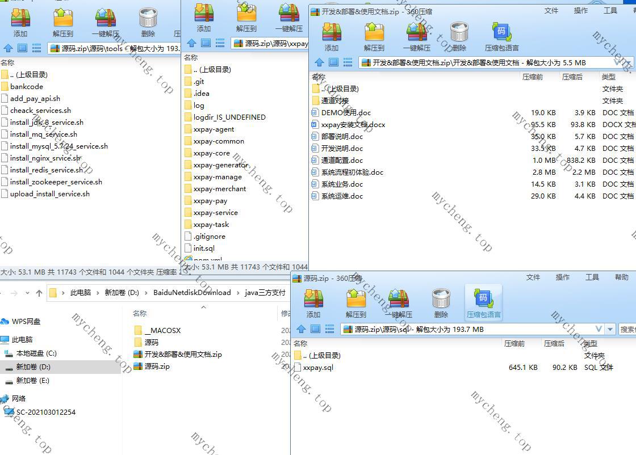
Task: Expand breadcrumb chevron after 此电脑
Action: tap(98, 293)
